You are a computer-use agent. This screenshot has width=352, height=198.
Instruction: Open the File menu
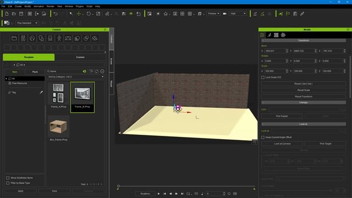pos(3,6)
